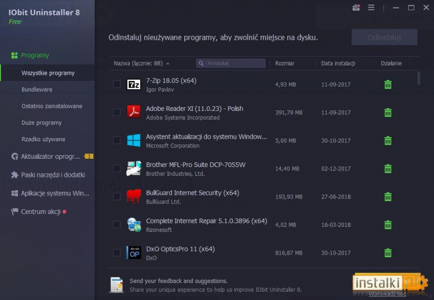Select the Complete Internet Repair checkbox
Image resolution: width=434 pixels, height=300 pixels.
pyautogui.click(x=116, y=225)
